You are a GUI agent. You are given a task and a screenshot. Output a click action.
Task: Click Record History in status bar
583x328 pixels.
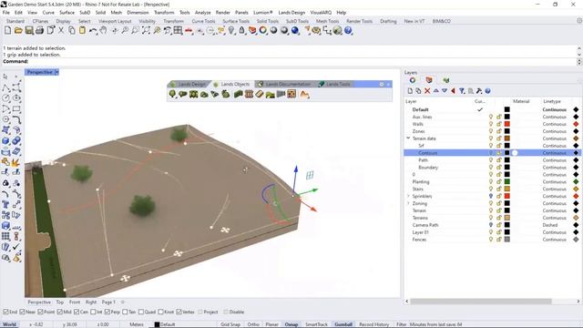(374, 324)
